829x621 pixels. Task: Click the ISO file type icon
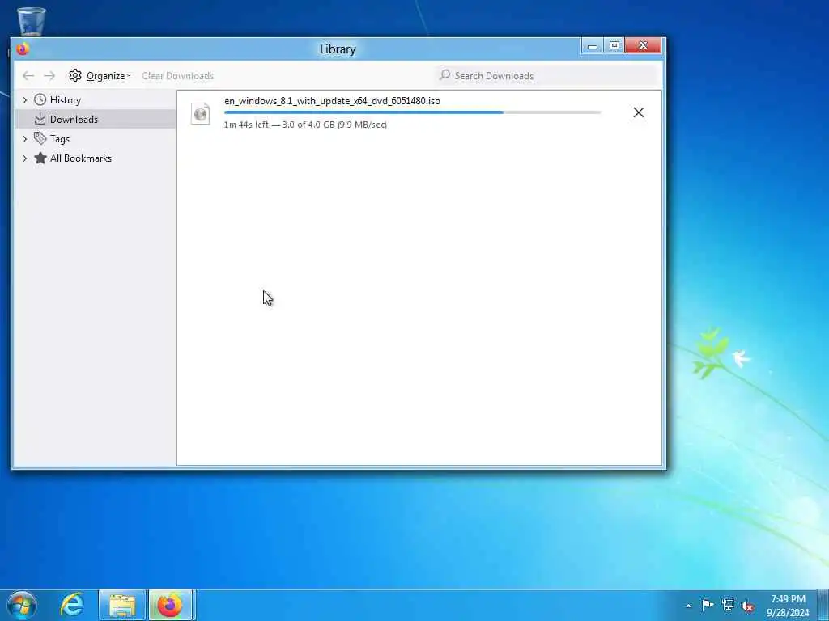201,113
